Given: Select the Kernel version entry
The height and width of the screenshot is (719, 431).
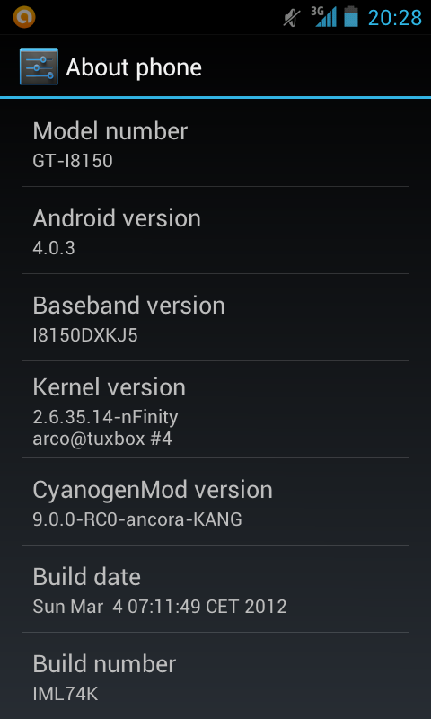Looking at the screenshot, I should (215, 410).
